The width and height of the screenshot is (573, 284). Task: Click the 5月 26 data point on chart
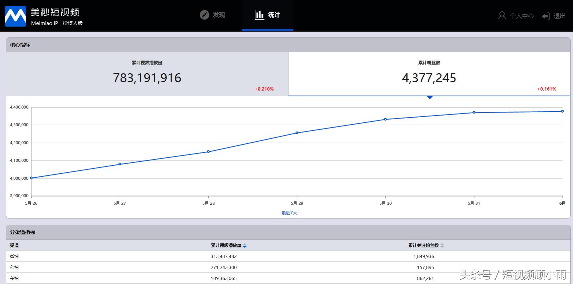[31, 178]
